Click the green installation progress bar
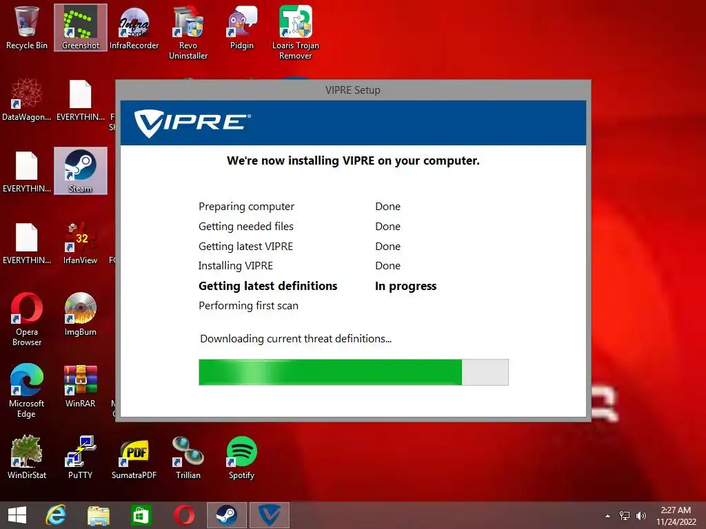Image resolution: width=706 pixels, height=529 pixels. 354,372
